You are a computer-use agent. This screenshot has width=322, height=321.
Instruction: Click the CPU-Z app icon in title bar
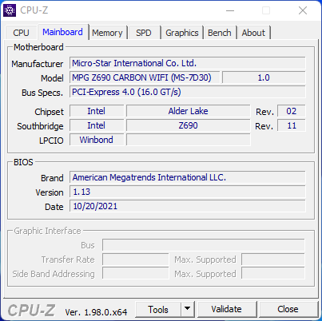point(10,10)
